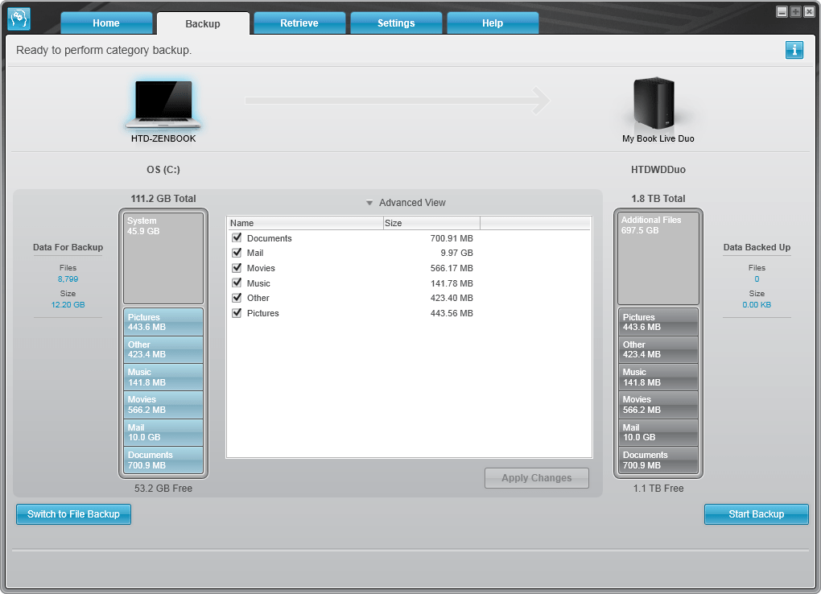
Task: Select Documents segment on HTDWDDuo gauge
Action: pyautogui.click(x=658, y=460)
